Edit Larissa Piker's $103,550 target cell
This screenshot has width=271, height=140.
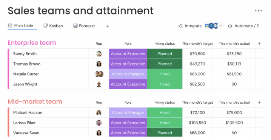tap(197, 123)
